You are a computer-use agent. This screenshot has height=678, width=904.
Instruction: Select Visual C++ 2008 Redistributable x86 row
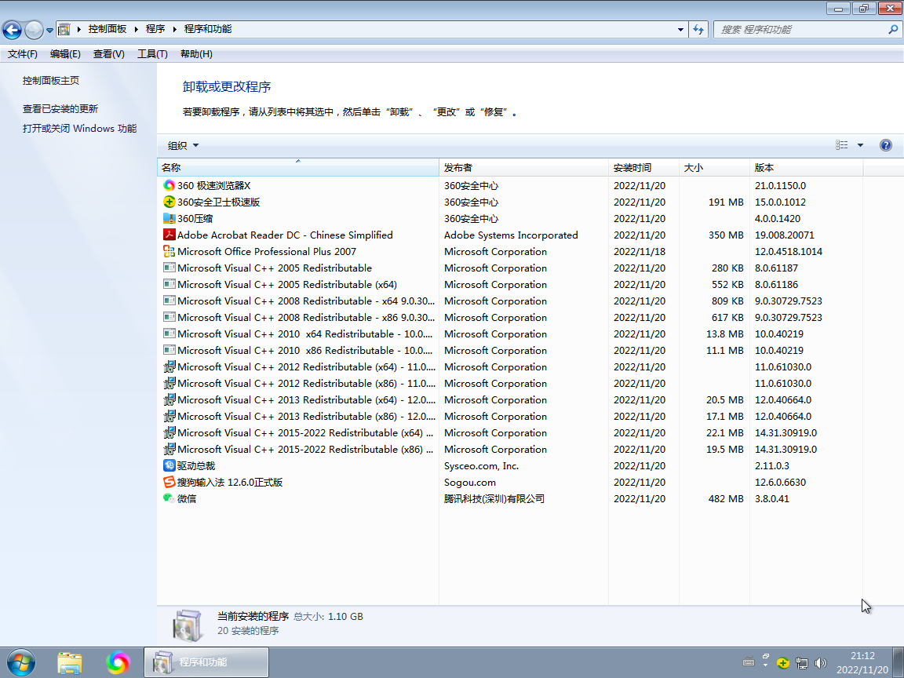[x=509, y=317]
